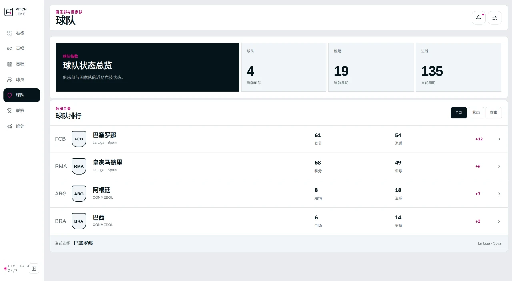Expand 皇家马德里 row chevron

499,166
